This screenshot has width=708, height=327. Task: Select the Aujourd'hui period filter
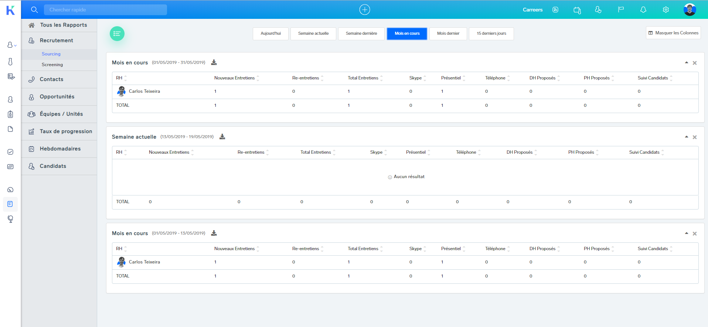(270, 34)
